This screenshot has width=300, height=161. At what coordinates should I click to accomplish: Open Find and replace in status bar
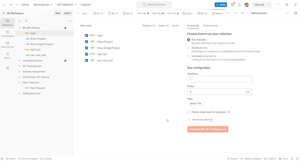28,159
